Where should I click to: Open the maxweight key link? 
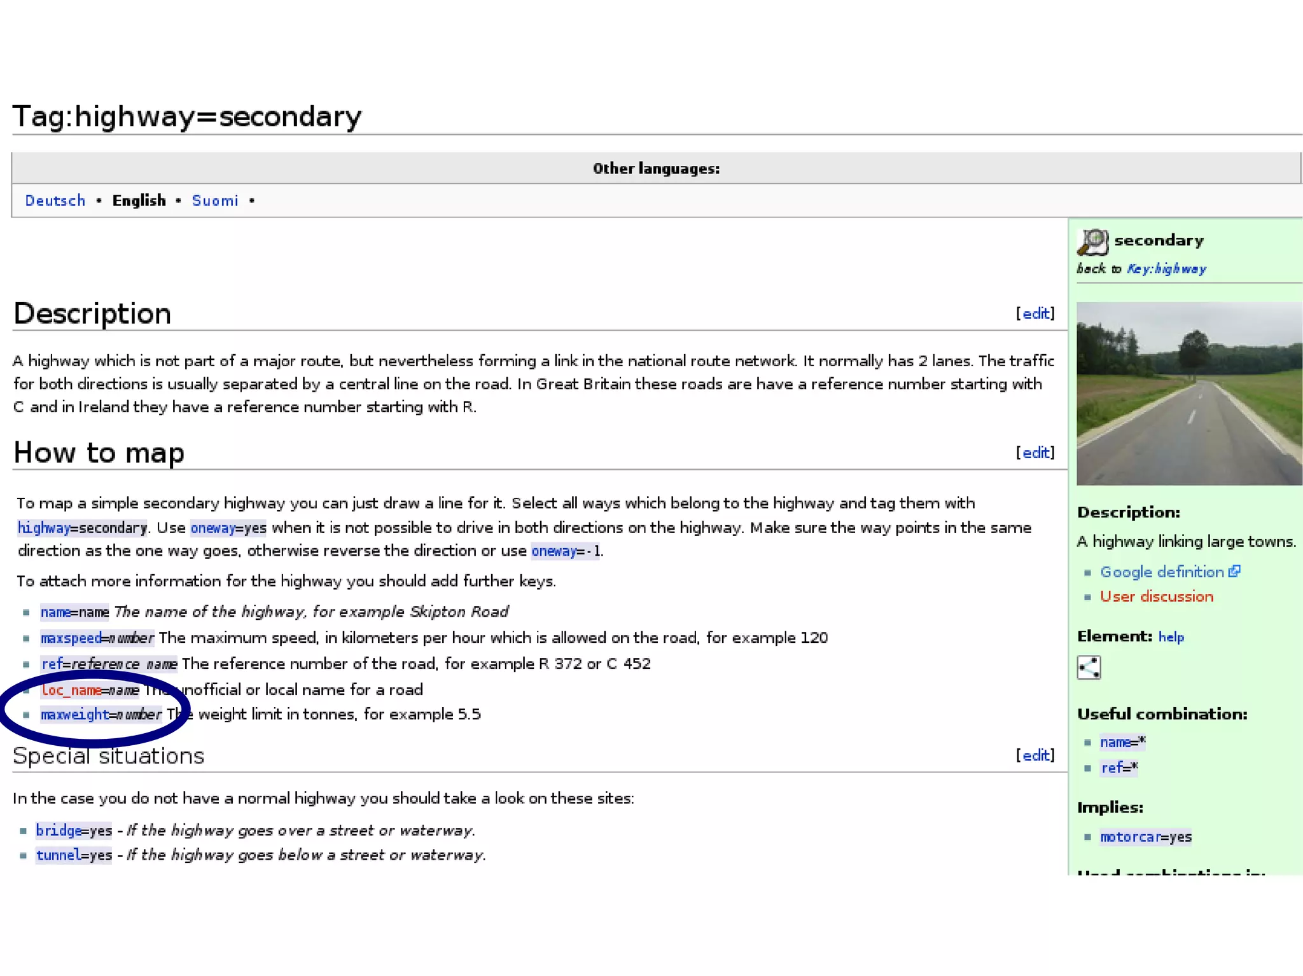click(74, 715)
